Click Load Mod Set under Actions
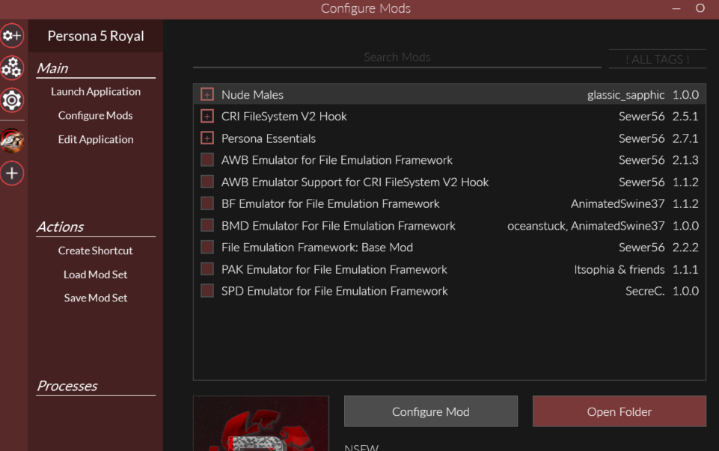719x451 pixels. tap(95, 274)
